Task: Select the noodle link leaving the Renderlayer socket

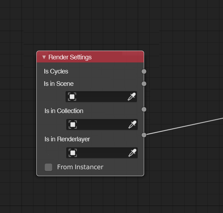Action: pyautogui.click(x=185, y=126)
